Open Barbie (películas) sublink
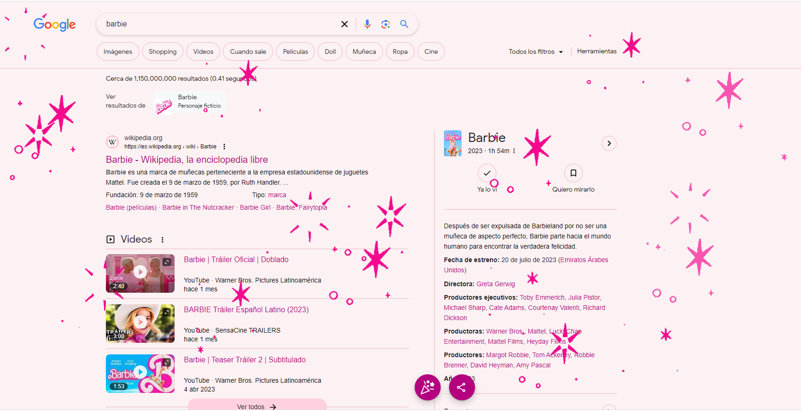Image resolution: width=801 pixels, height=411 pixels. coord(131,207)
